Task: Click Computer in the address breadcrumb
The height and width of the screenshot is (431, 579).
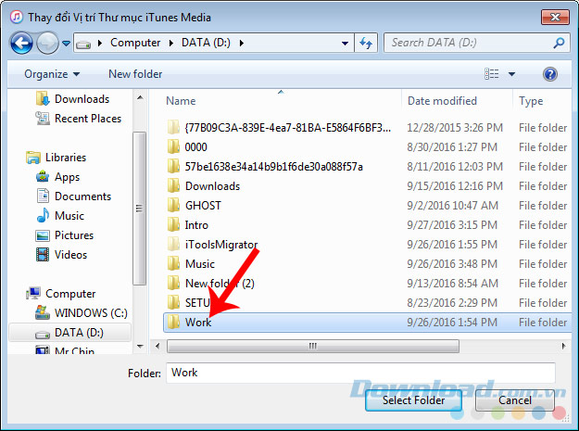Action: point(135,43)
